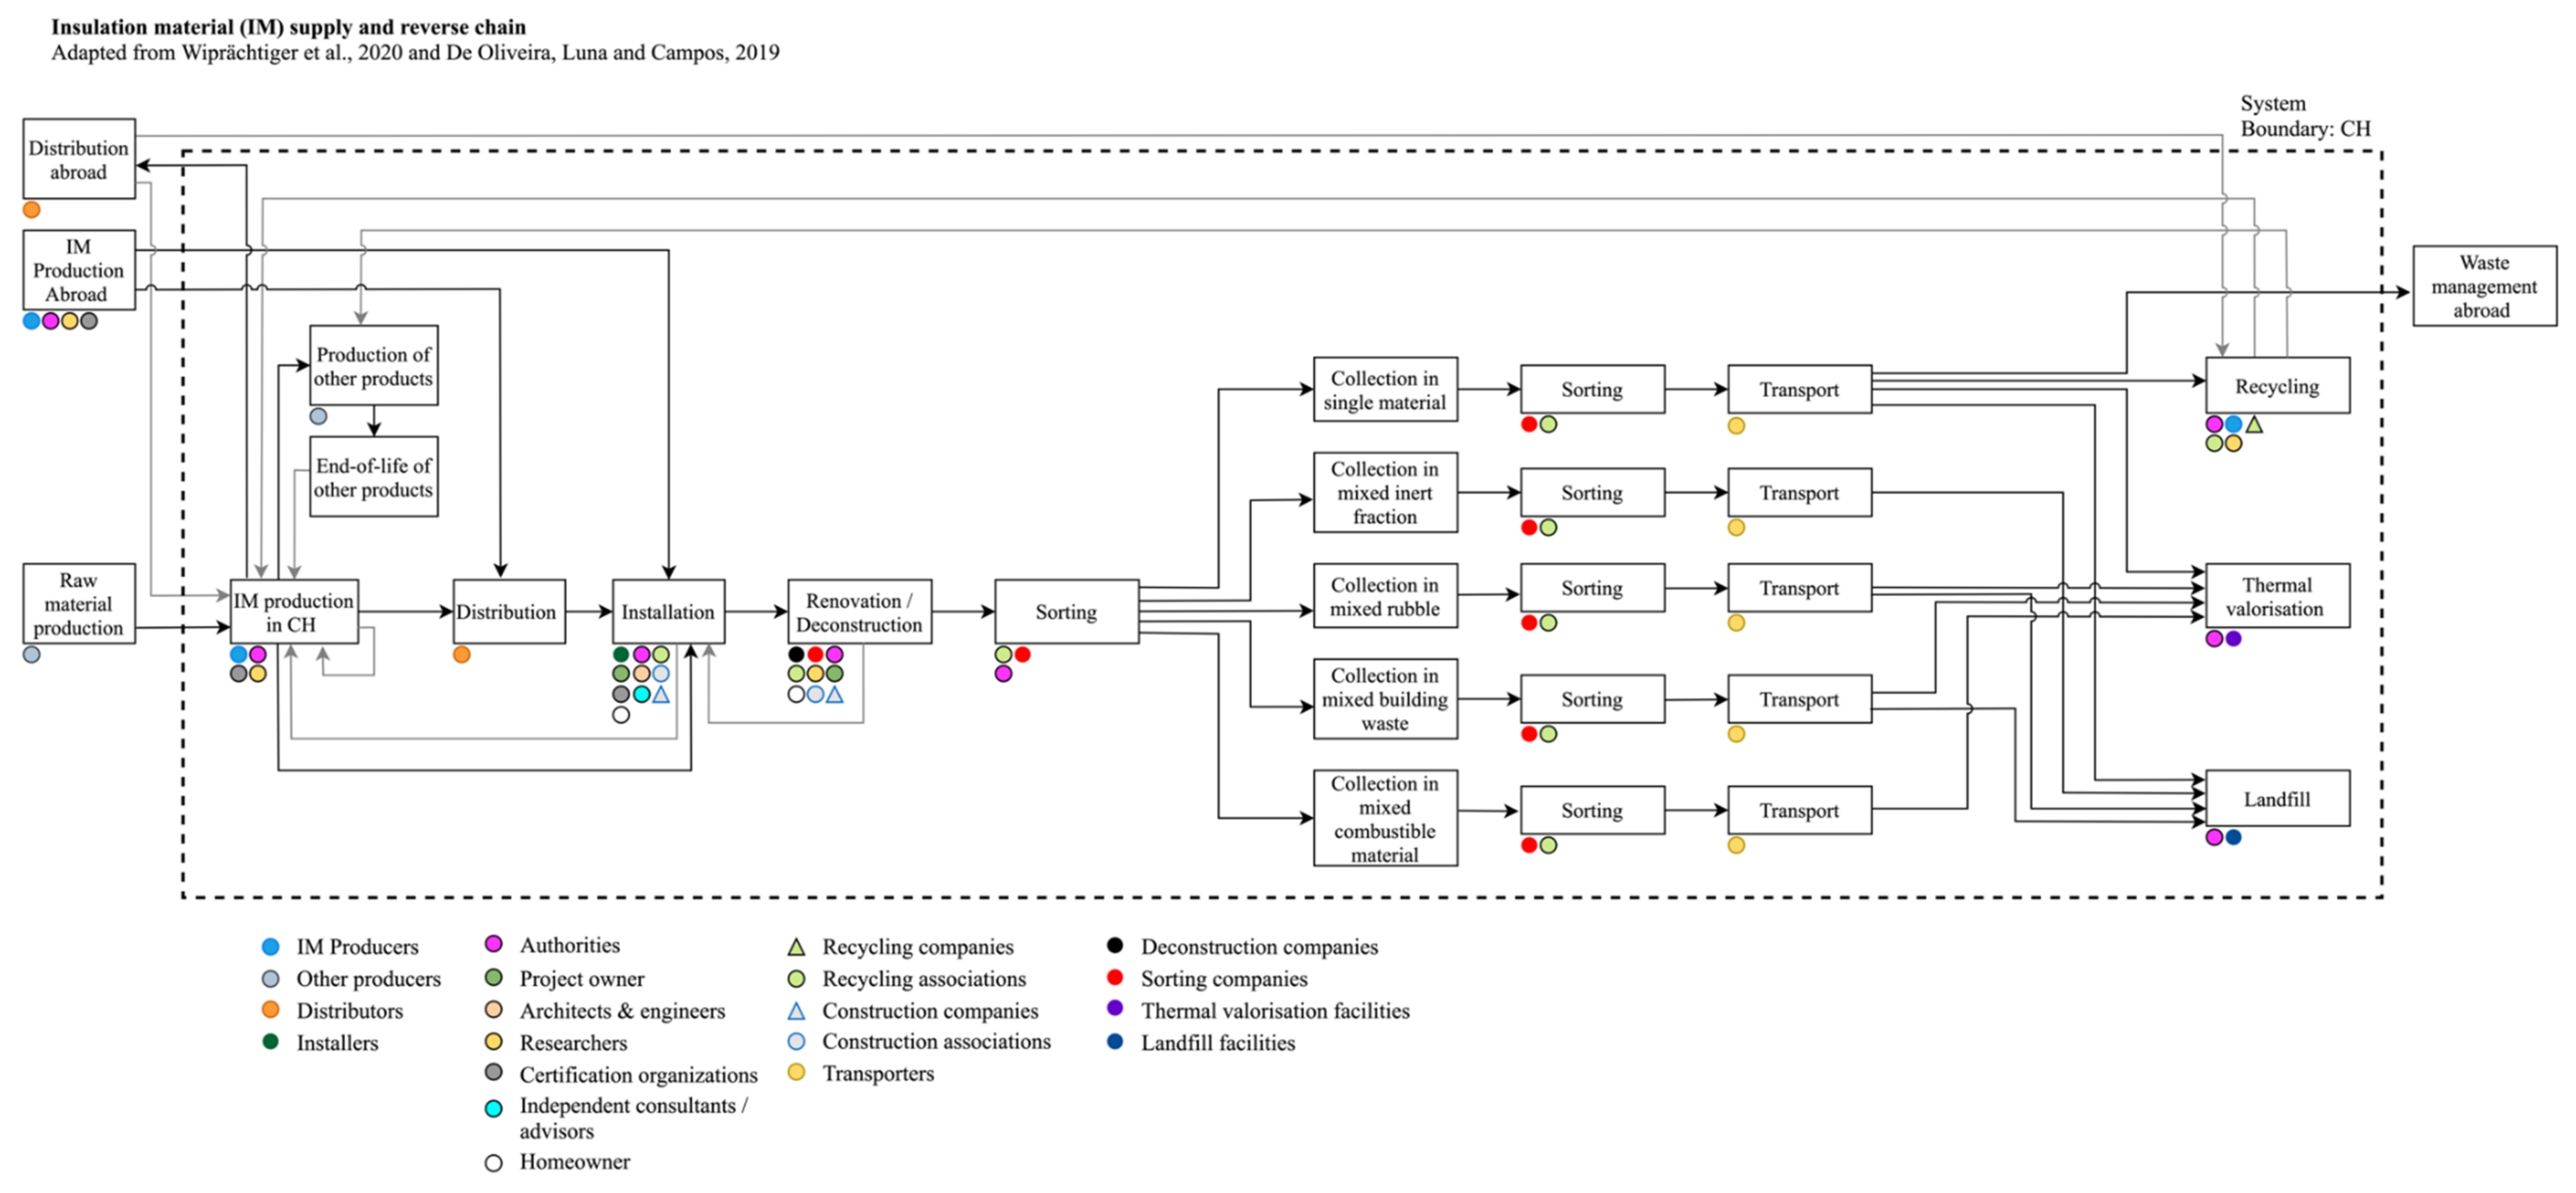Select the Raw material production box

pos(79,603)
